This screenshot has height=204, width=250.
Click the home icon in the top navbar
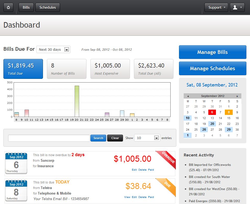8,7
